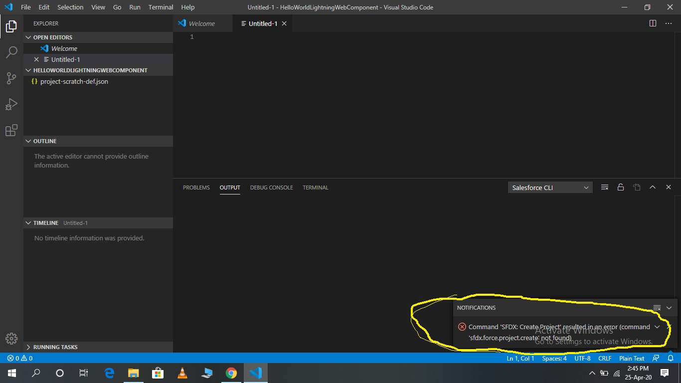Launch Google Chrome from the taskbar
Viewport: 681px width, 383px height.
231,373
